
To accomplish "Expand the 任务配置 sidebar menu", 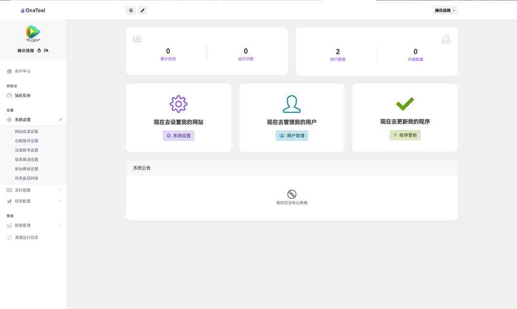I will pyautogui.click(x=33, y=201).
